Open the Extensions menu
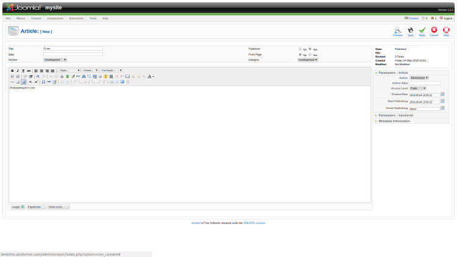This screenshot has width=457, height=257. point(76,18)
